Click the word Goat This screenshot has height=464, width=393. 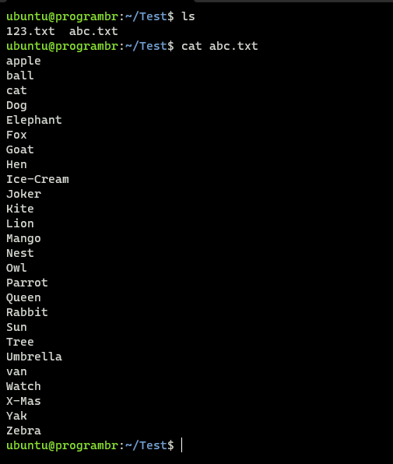[19, 149]
